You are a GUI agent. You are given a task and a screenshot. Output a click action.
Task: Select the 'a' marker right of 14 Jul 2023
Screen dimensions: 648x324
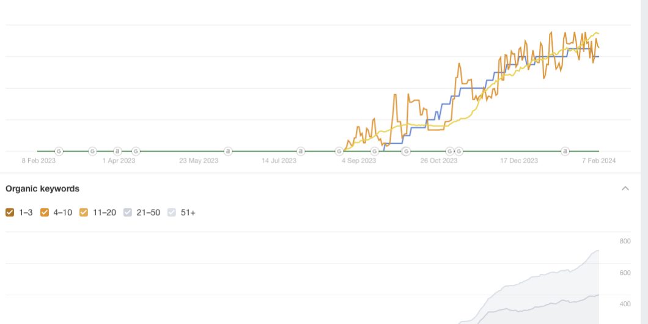[300, 151]
